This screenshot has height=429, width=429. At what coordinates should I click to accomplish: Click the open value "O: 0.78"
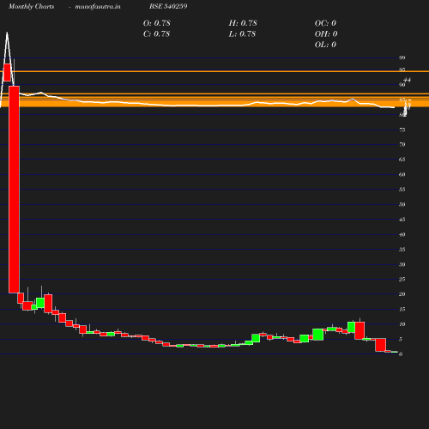click(157, 23)
